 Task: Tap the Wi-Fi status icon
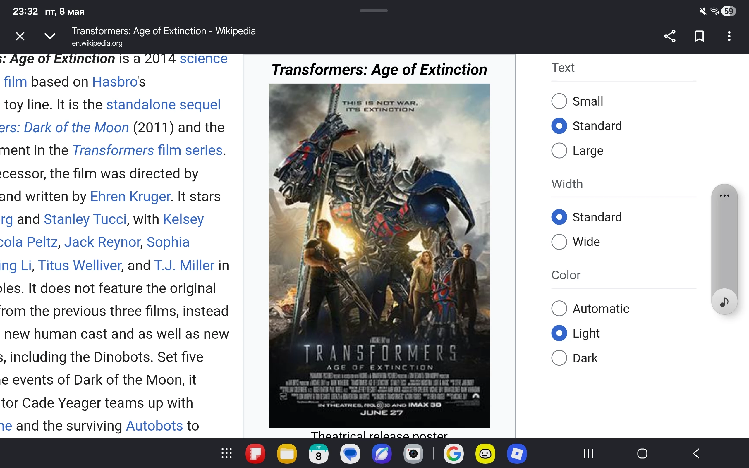[x=715, y=11]
